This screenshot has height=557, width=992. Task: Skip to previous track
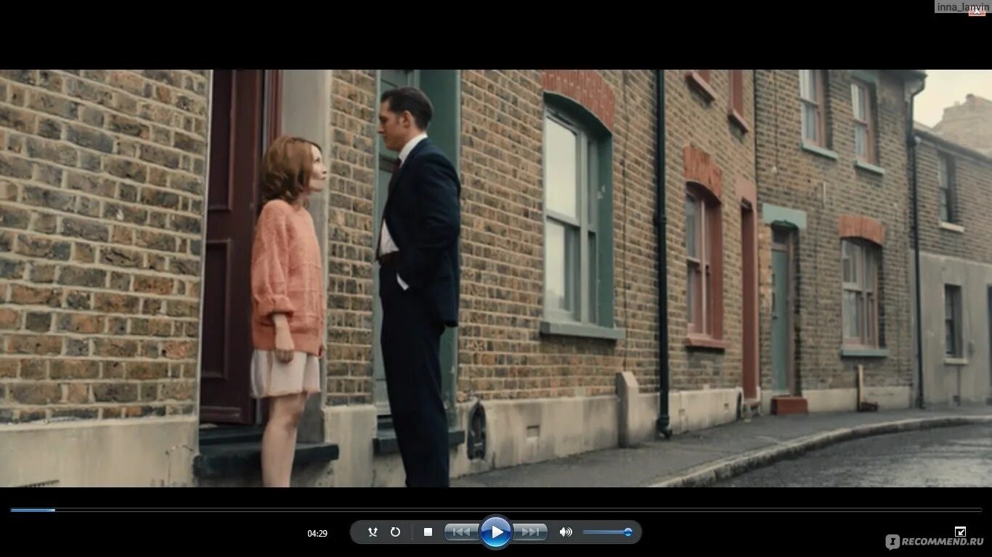coord(461,532)
